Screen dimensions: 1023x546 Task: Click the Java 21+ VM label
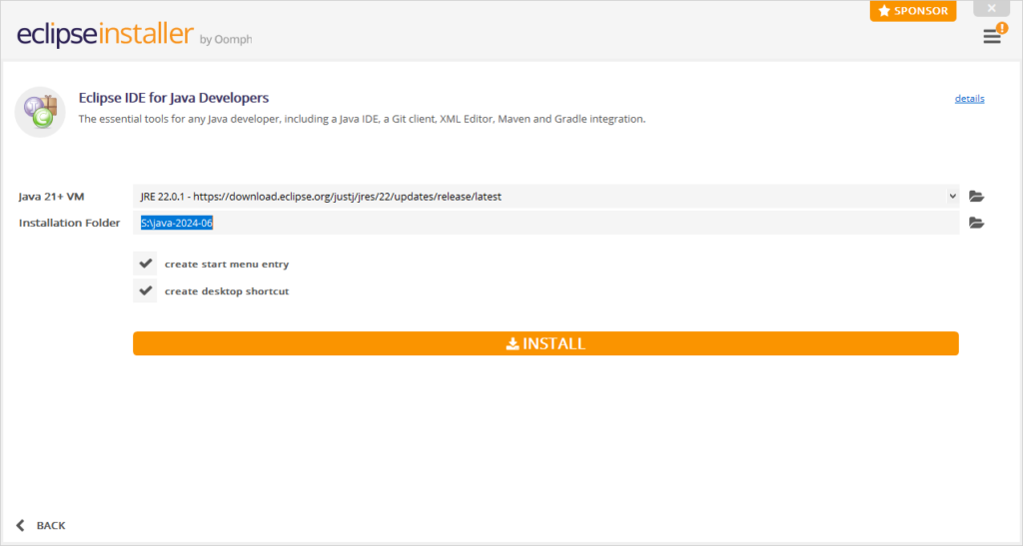52,196
